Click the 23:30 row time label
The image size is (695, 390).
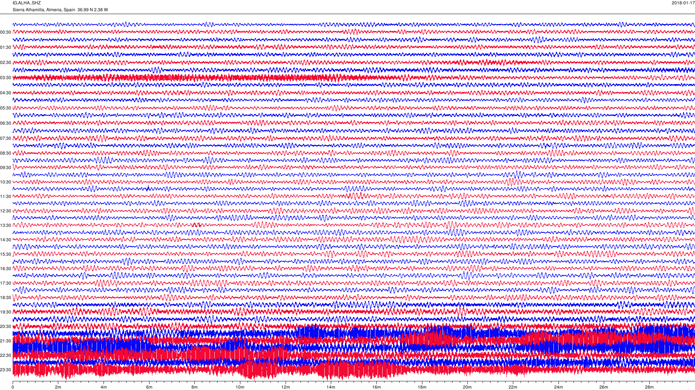pos(5,370)
